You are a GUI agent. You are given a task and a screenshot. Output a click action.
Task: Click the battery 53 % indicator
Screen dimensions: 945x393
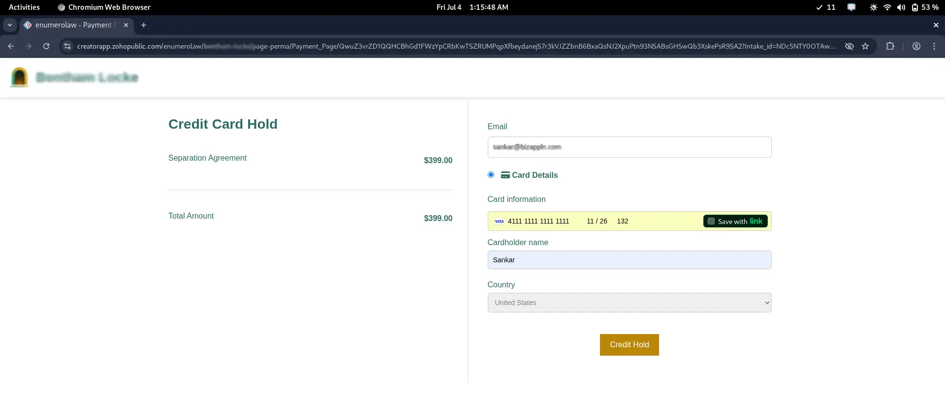pyautogui.click(x=925, y=7)
